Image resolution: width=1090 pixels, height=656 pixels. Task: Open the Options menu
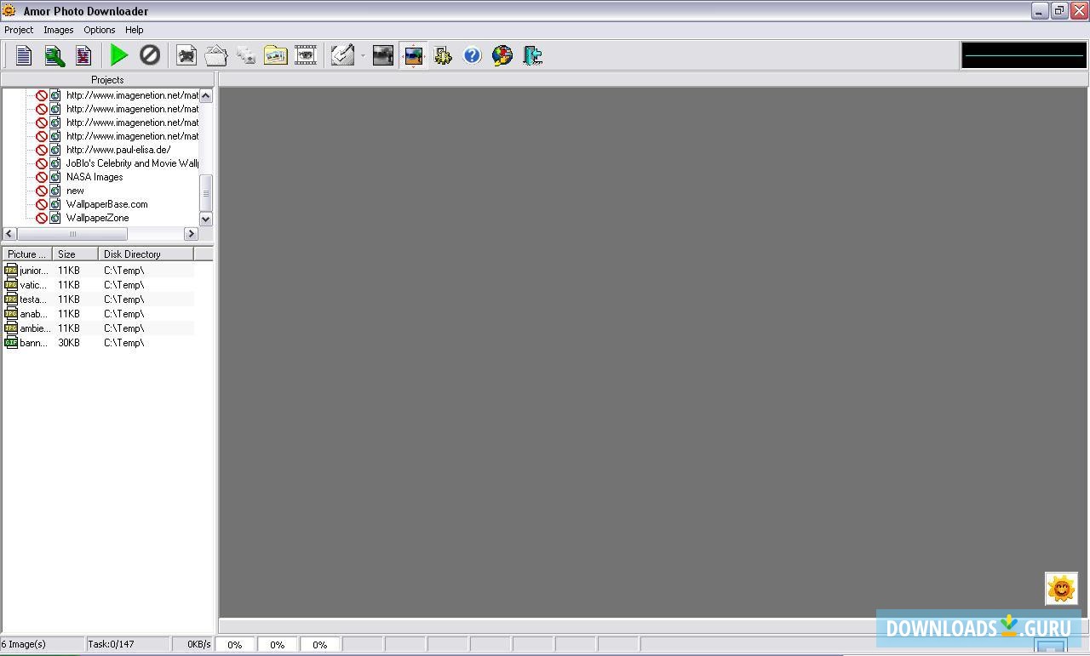pyautogui.click(x=99, y=30)
